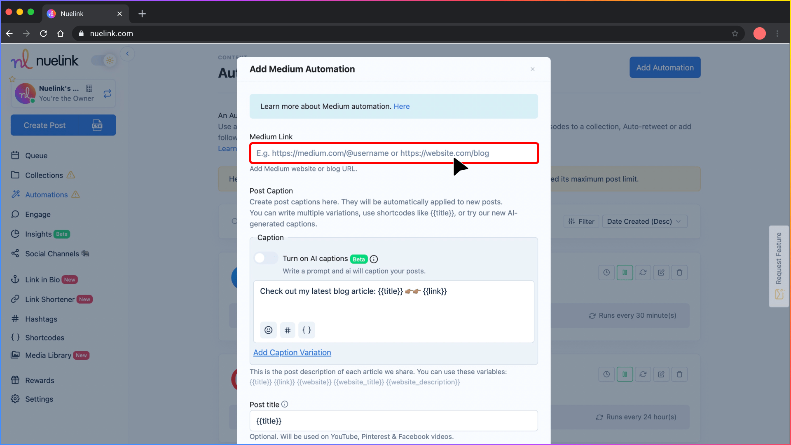791x445 pixels.
Task: Close the Add Medium Automation dialog
Action: click(533, 69)
